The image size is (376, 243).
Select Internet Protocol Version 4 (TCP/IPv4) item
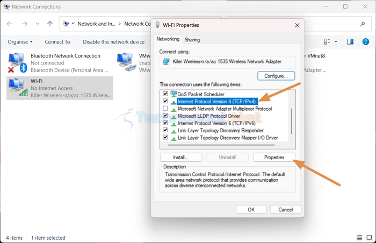click(217, 101)
